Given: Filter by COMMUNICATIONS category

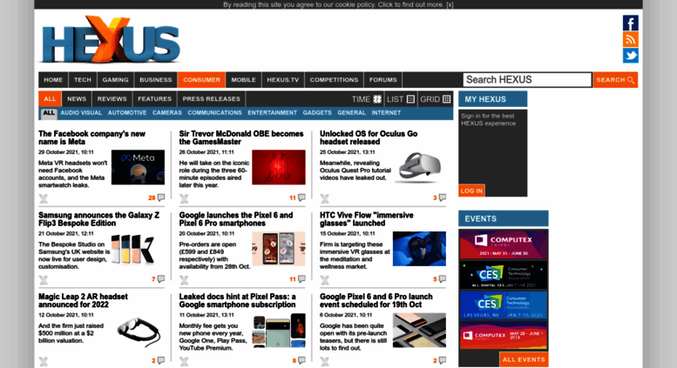Looking at the screenshot, I should pyautogui.click(x=214, y=113).
